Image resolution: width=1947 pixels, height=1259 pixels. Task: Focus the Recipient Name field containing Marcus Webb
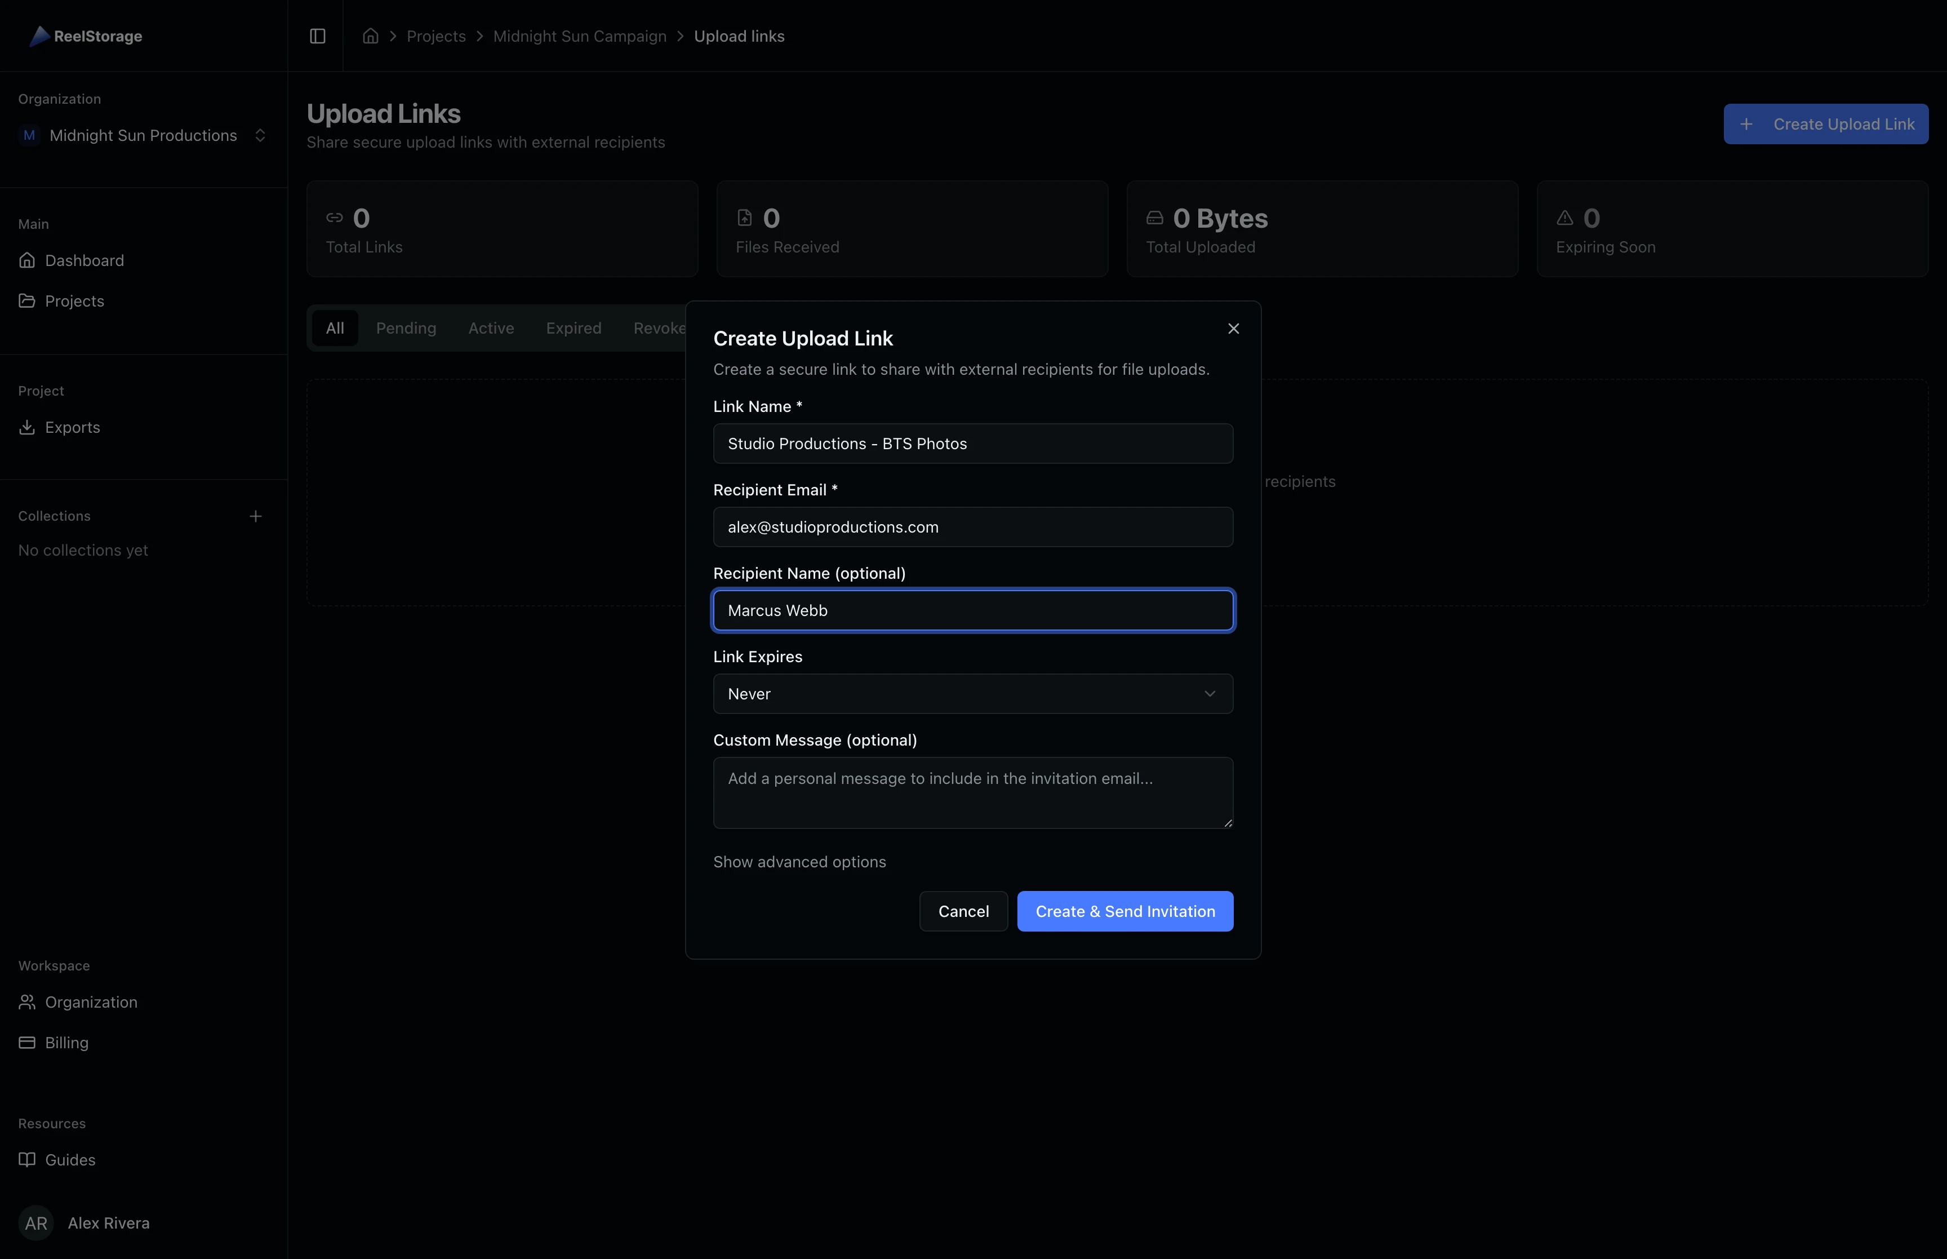point(971,610)
